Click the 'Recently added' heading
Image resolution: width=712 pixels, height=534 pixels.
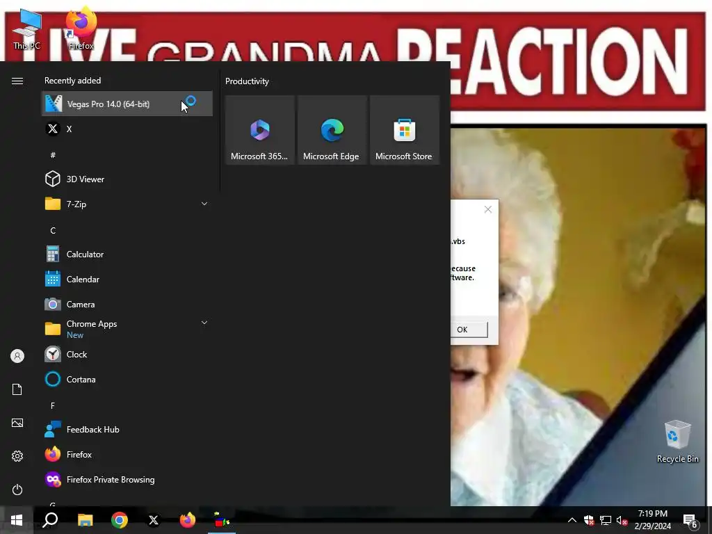[x=72, y=81]
